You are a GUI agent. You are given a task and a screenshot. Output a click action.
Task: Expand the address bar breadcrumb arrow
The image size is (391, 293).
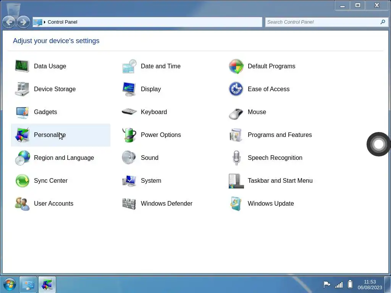(45, 22)
